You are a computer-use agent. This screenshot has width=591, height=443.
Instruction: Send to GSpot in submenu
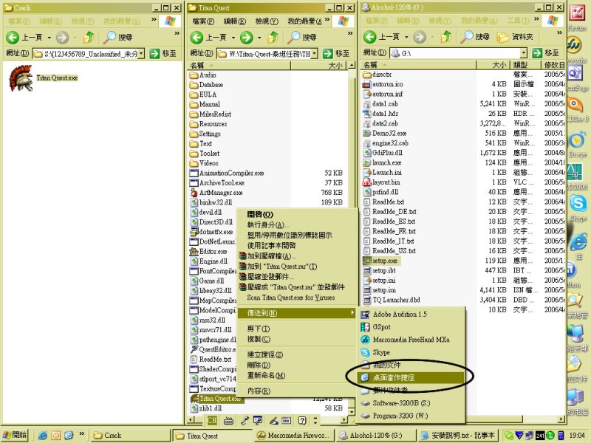click(411, 327)
